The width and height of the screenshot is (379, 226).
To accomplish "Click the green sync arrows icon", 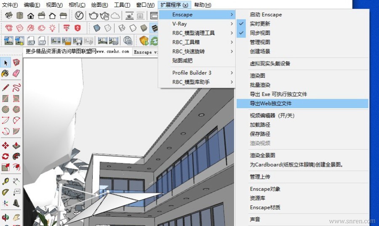I will (154, 40).
